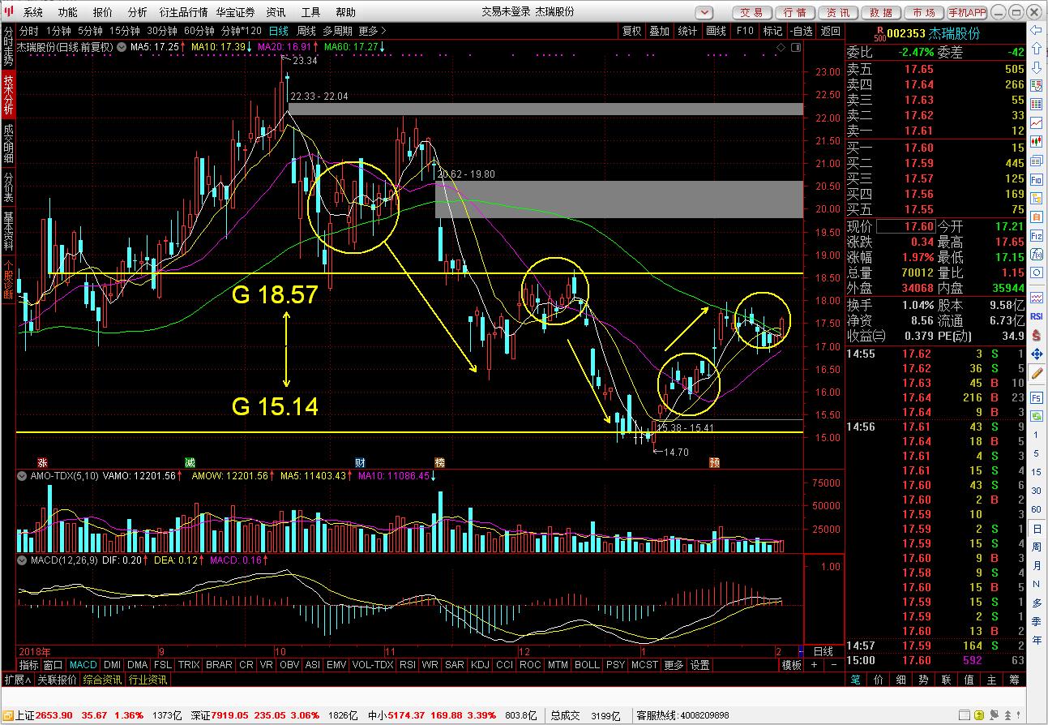This screenshot has width=1048, height=725.
Task: Toggle 叠加 overlay option
Action: tap(659, 31)
